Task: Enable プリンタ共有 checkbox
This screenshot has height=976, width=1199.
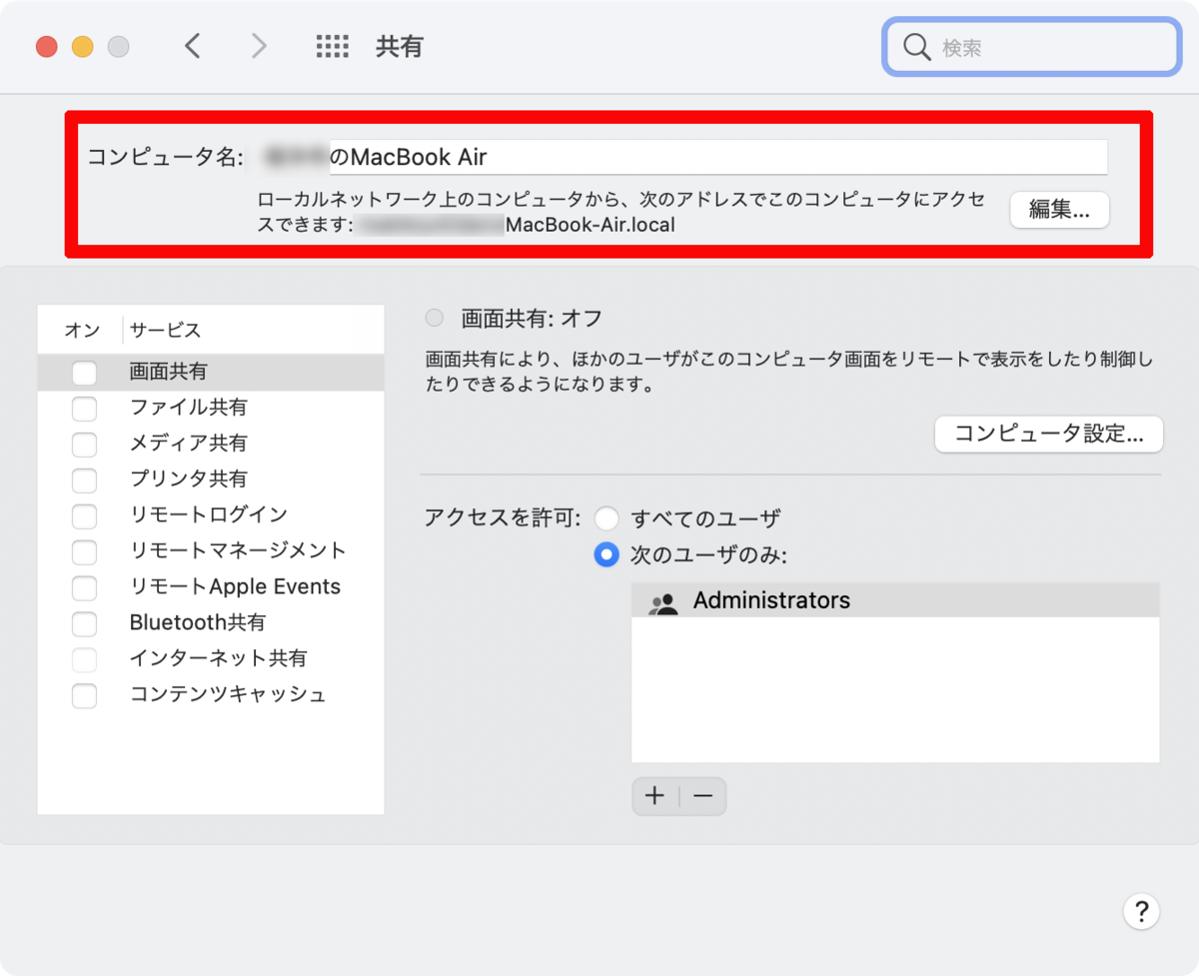Action: pos(85,481)
